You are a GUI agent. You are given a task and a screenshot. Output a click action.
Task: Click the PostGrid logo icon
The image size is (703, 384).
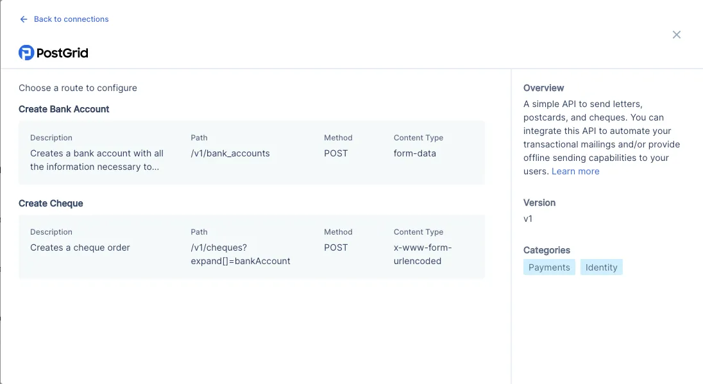point(26,52)
